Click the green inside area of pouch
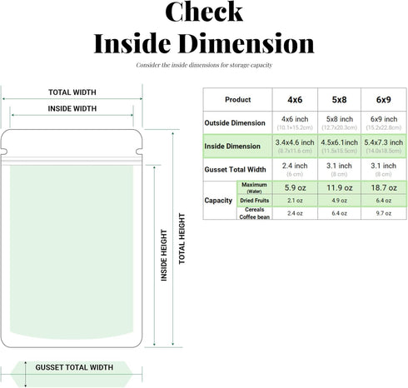The image size is (408, 388). pos(72,252)
